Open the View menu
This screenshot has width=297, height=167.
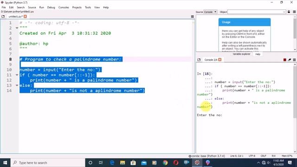click(x=97, y=7)
